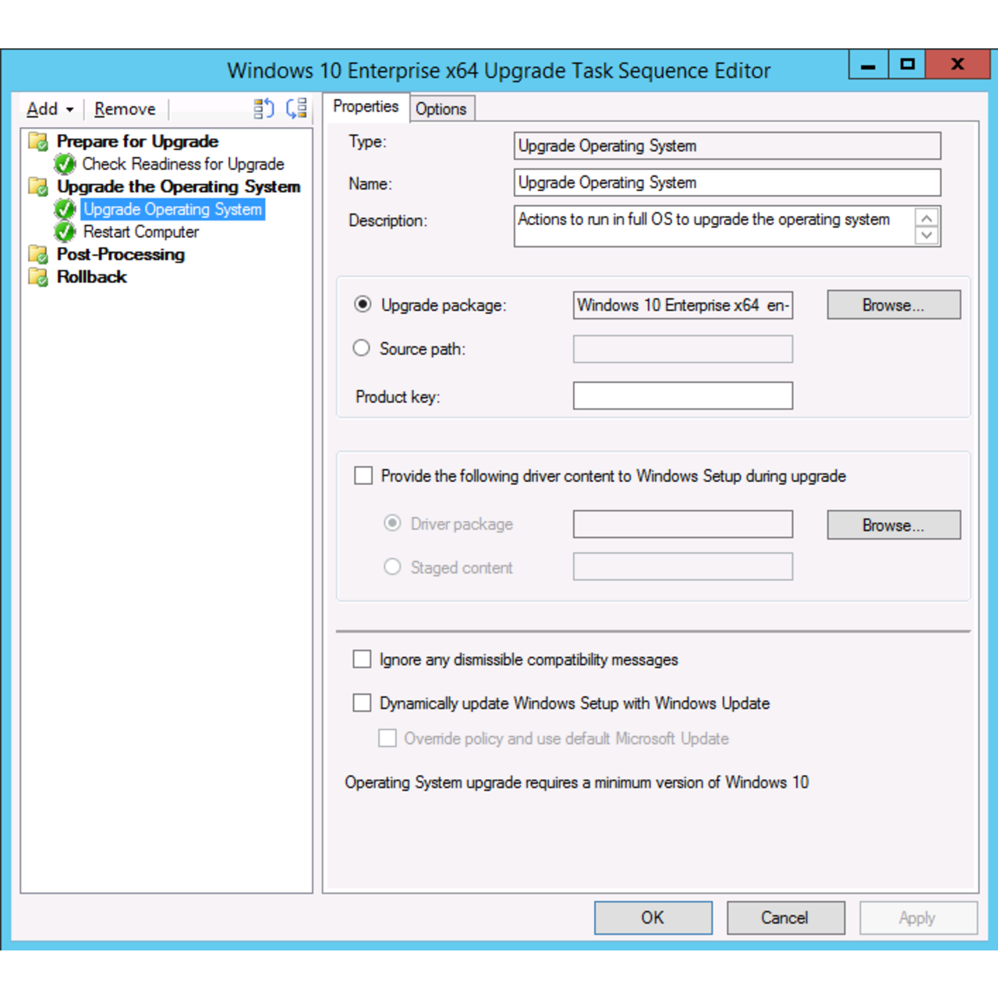Viewport: 998px width, 998px height.
Task: Click the Rollback group folder icon
Action: pyautogui.click(x=38, y=278)
